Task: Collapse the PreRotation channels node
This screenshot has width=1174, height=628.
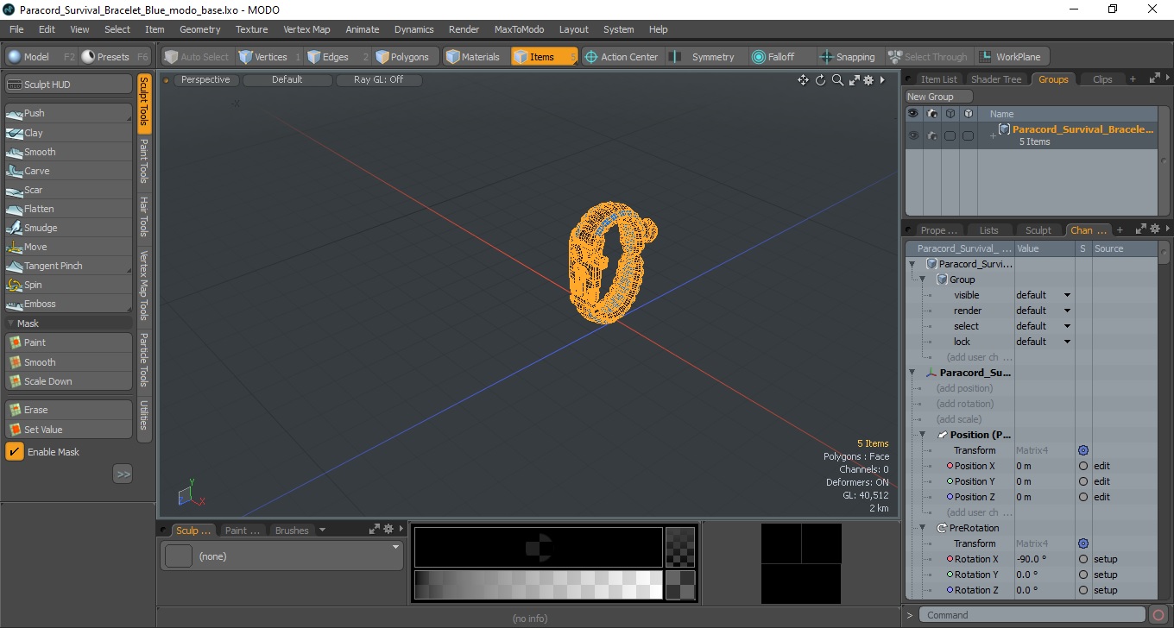Action: (923, 528)
